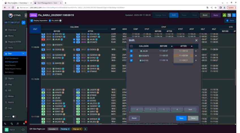Image resolution: width=240 pixels, height=133 pixels.
Task: Remove KYE4875 row from Shift dialog
Action: [196, 56]
